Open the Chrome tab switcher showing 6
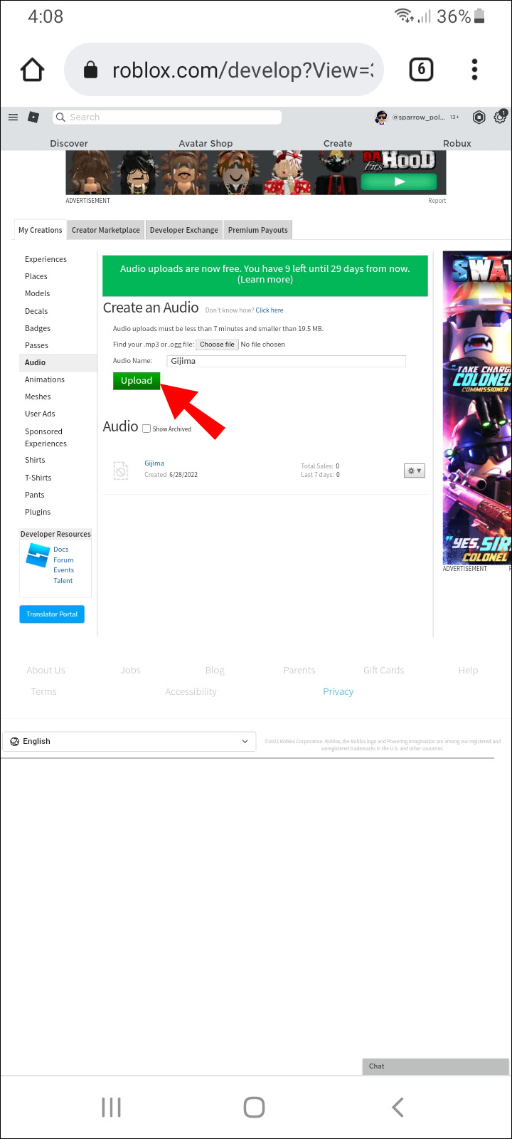Screen dimensions: 512x1139 coord(421,69)
